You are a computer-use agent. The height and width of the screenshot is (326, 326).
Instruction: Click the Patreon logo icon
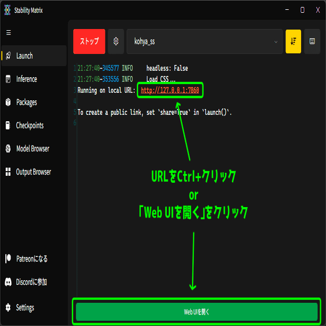pos(8,259)
